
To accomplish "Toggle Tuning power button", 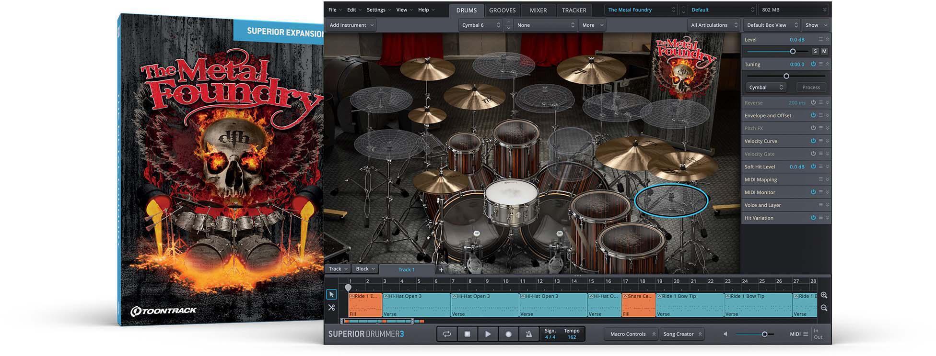I will pos(813,64).
